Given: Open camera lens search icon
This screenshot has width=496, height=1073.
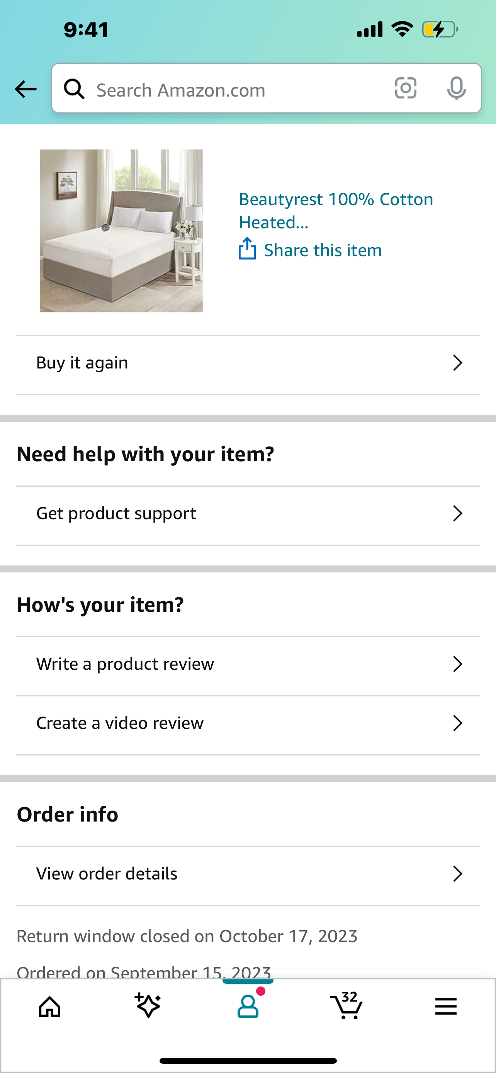Looking at the screenshot, I should tap(405, 88).
